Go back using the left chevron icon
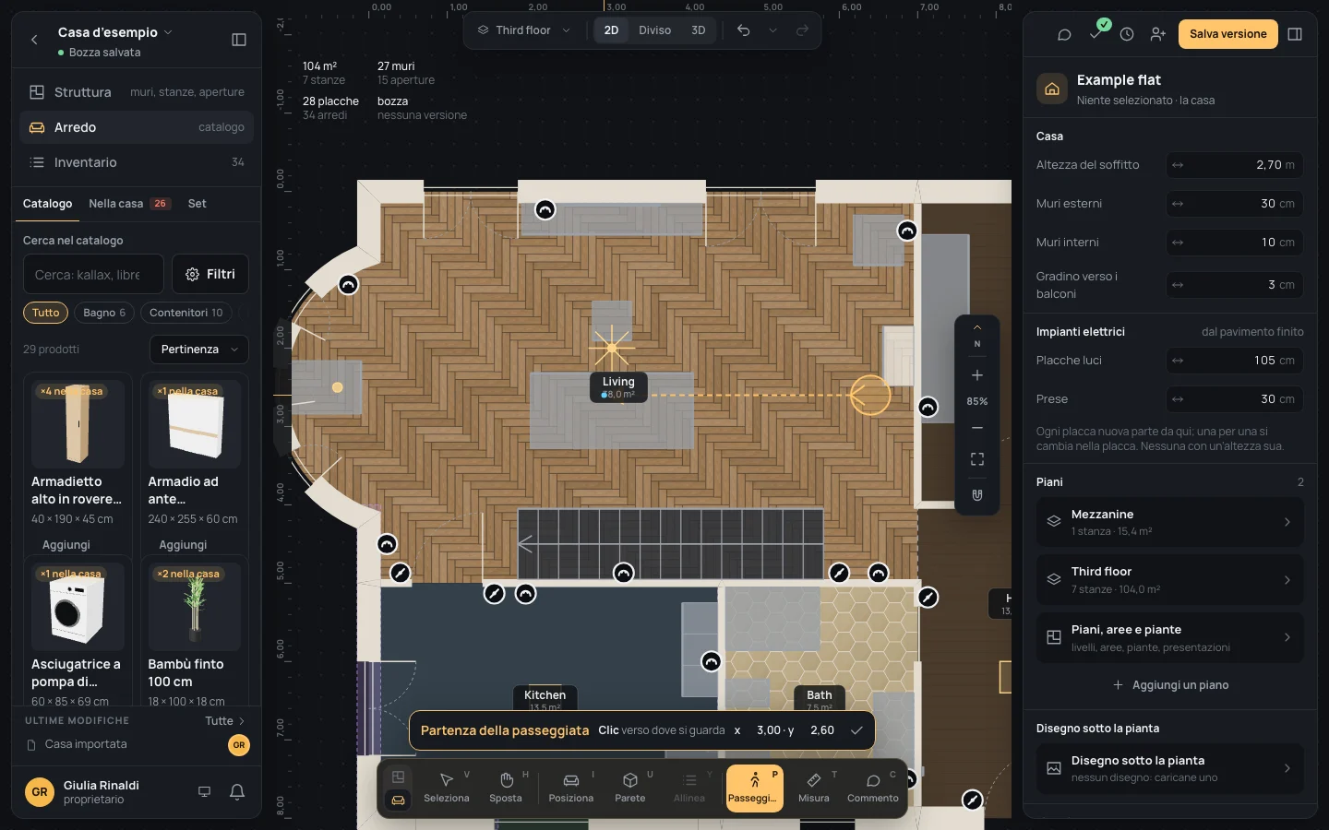The height and width of the screenshot is (830, 1329). tap(34, 40)
